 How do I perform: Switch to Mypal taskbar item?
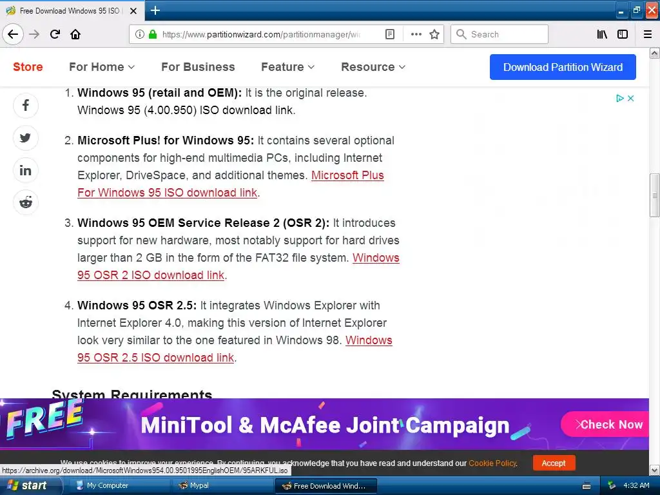point(223,485)
